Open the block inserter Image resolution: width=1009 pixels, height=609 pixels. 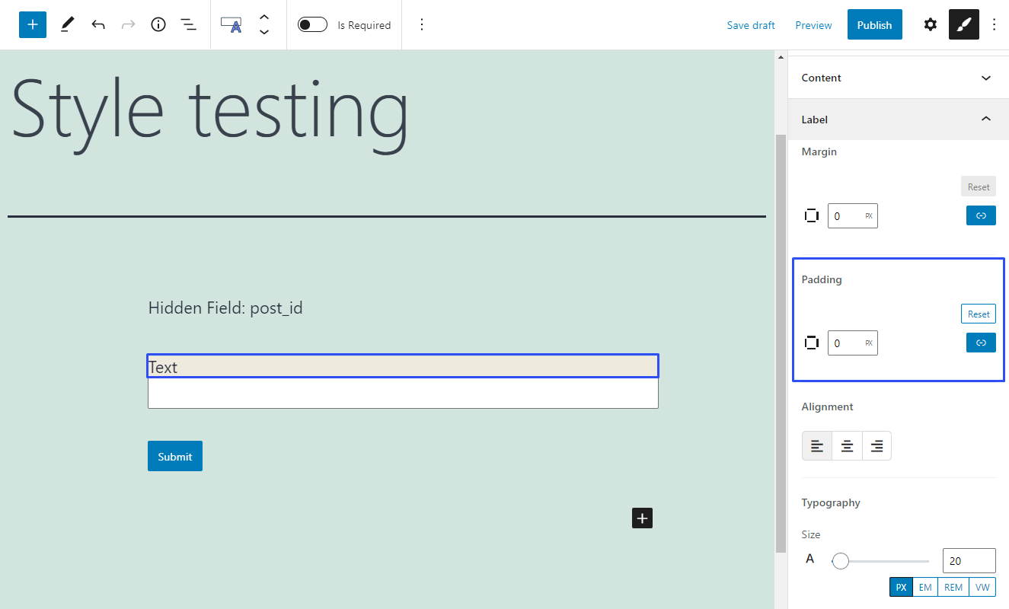[32, 24]
